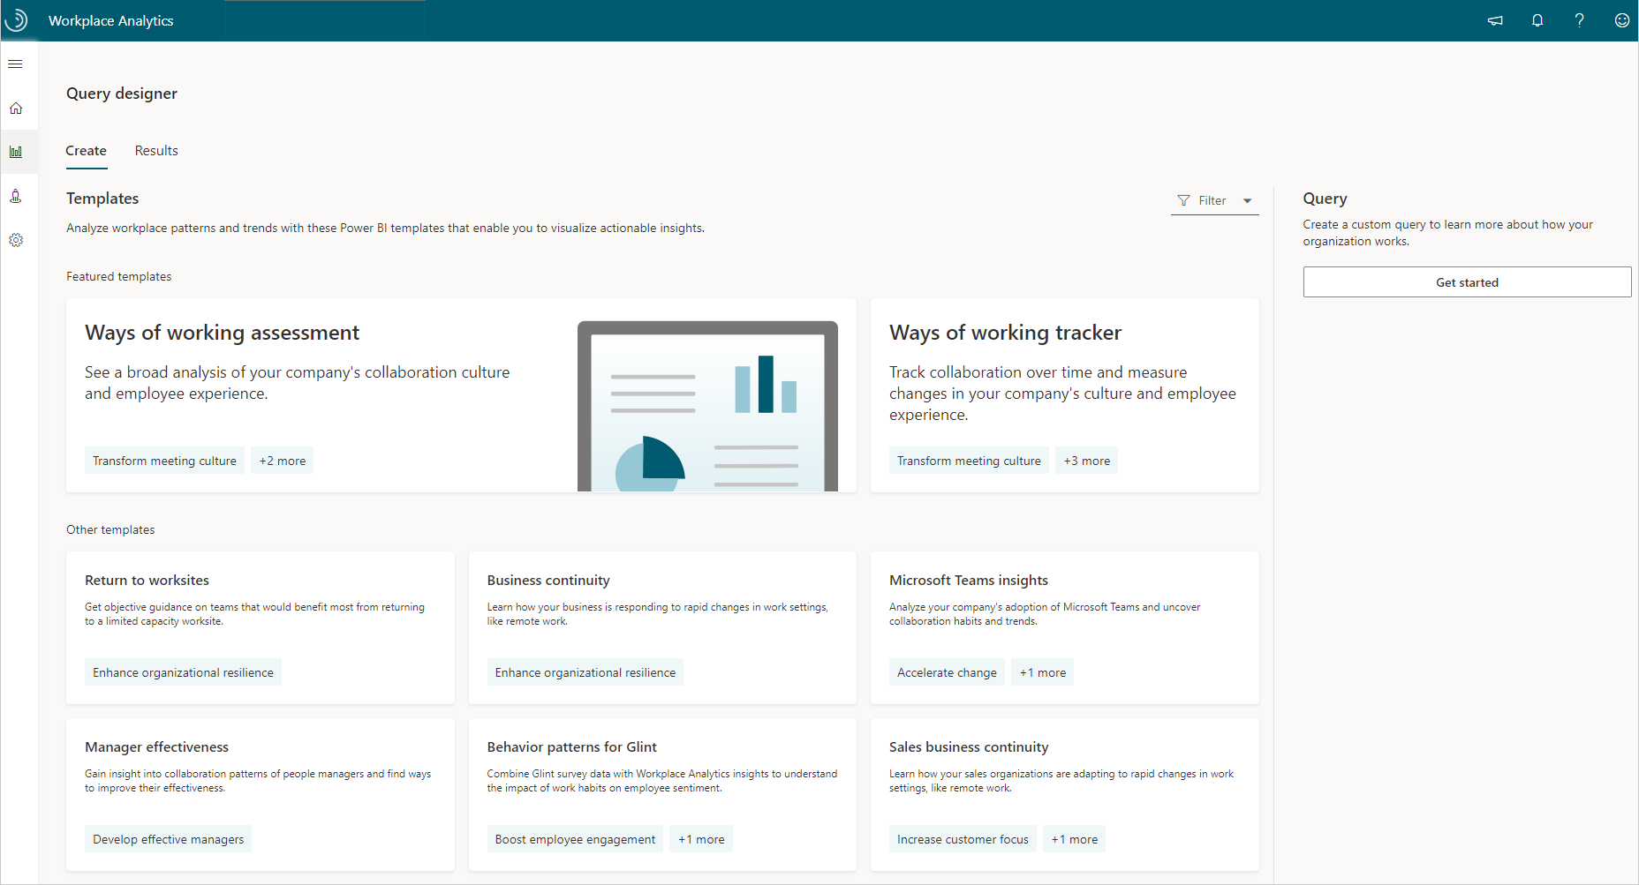Go to Home in the sidebar

16,109
